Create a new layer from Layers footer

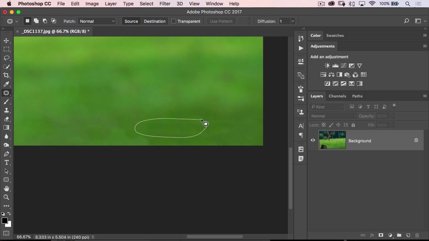pos(408,235)
